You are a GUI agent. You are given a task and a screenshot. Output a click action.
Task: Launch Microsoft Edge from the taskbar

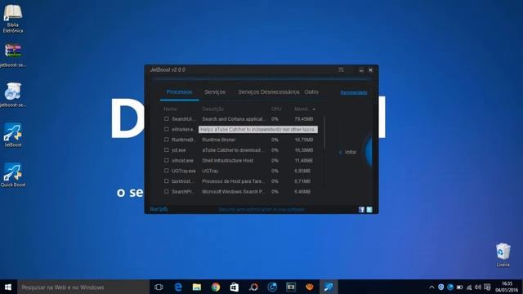point(178,287)
